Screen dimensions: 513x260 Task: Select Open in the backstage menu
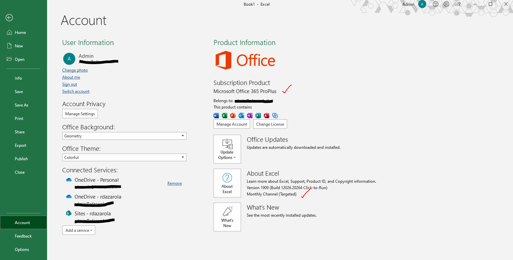click(24, 59)
